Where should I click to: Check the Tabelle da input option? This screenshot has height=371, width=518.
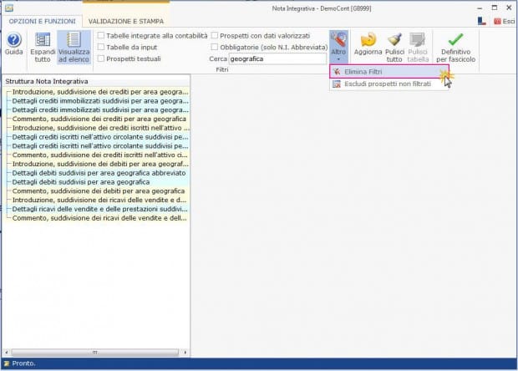(101, 47)
